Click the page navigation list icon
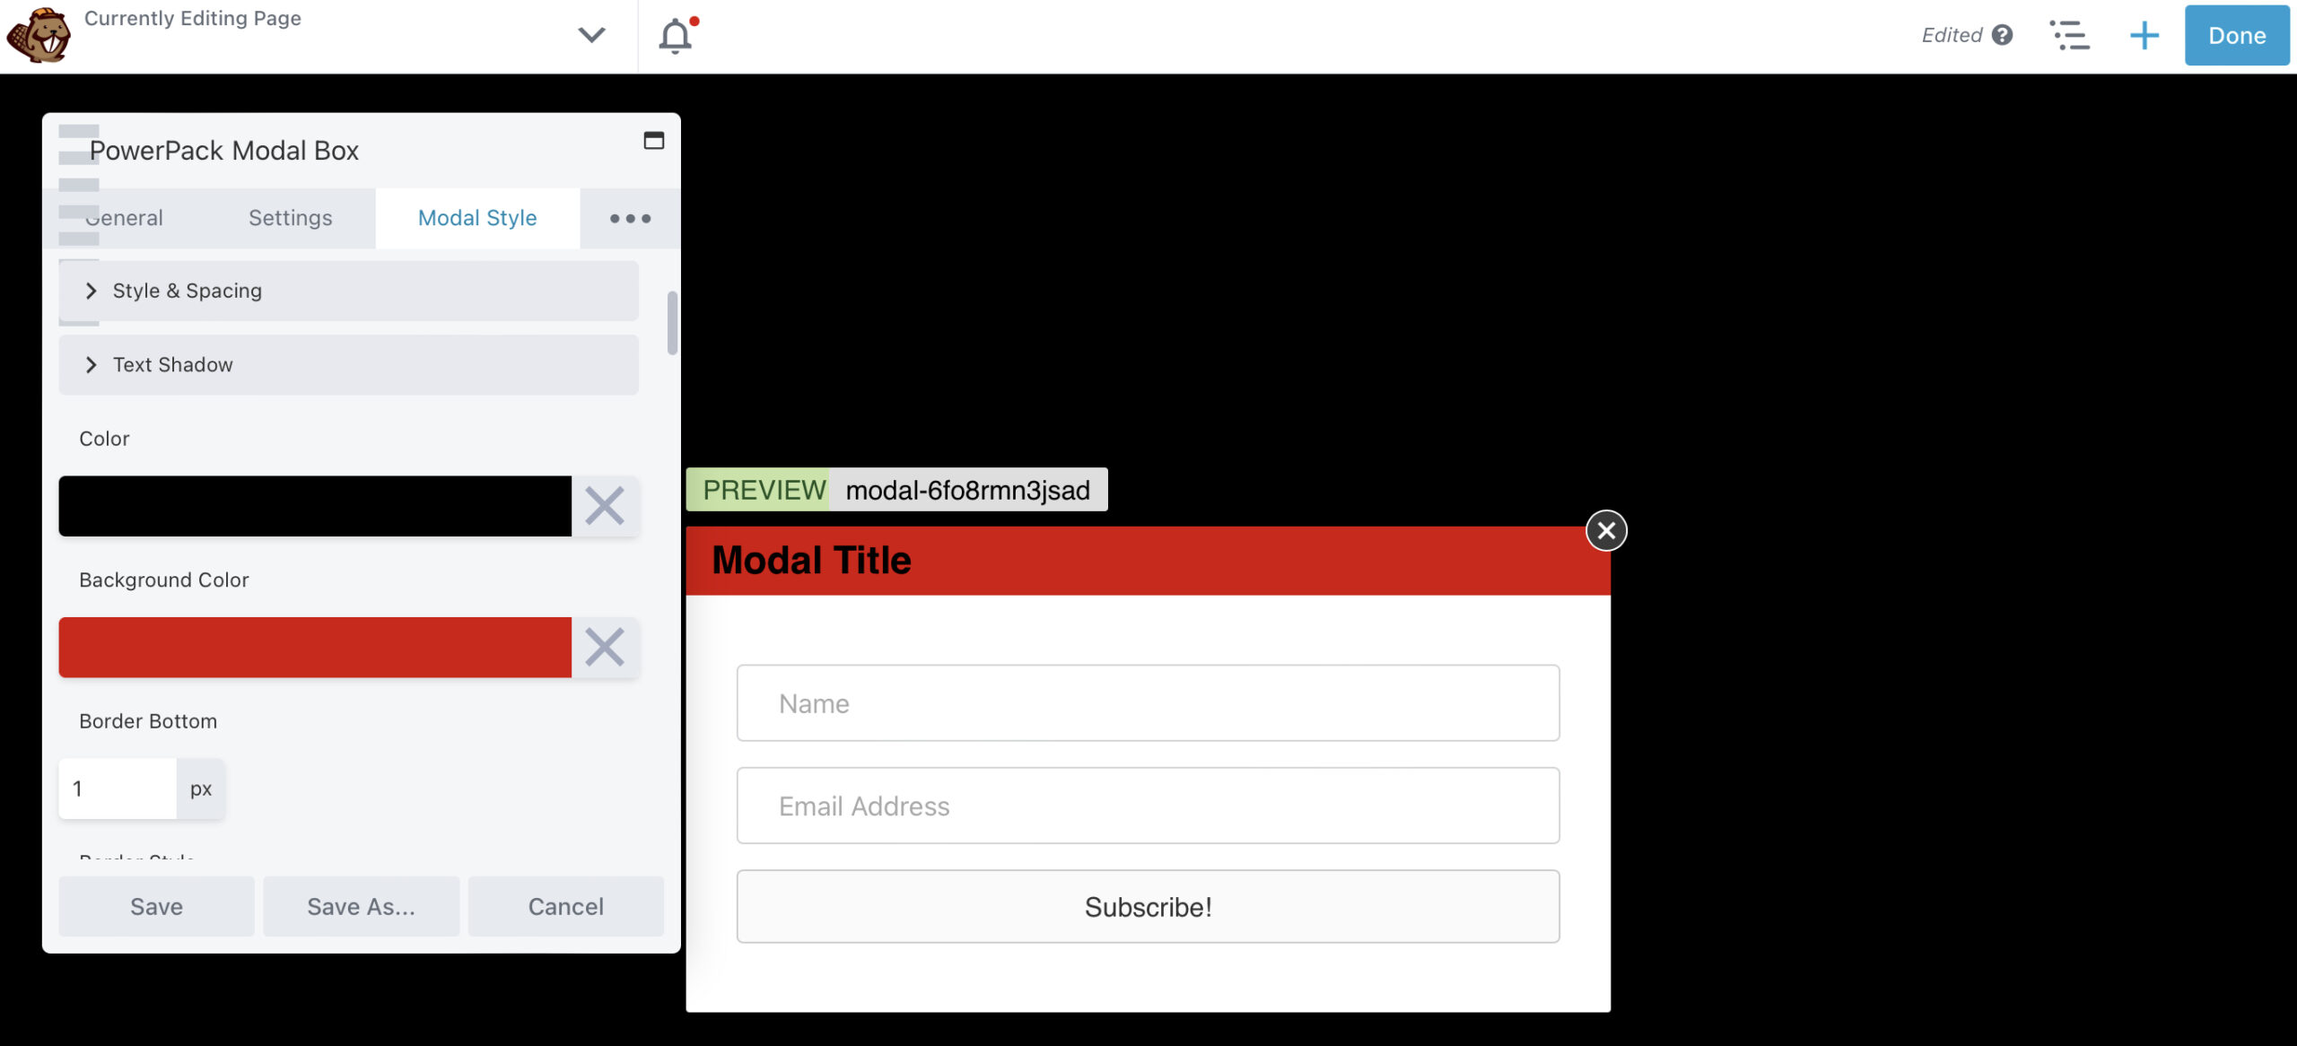Viewport: 2297px width, 1046px height. (x=2070, y=34)
